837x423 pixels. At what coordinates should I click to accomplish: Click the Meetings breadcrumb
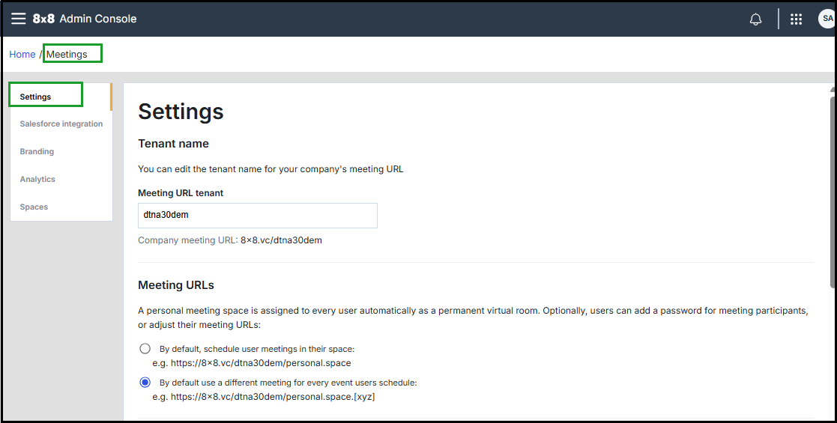click(67, 54)
